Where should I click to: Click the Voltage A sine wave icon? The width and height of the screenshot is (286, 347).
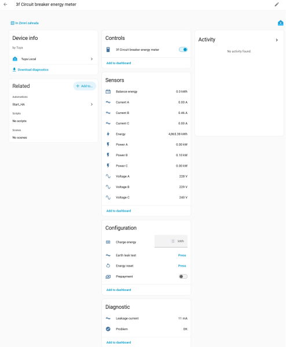108,176
